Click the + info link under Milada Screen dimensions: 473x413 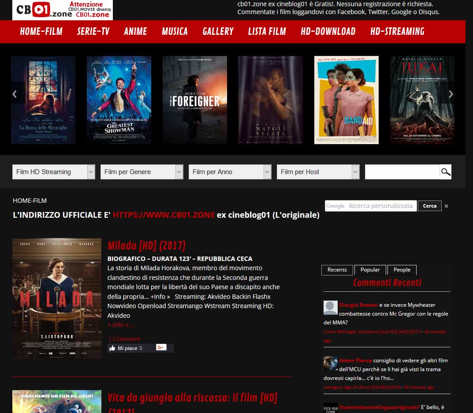tap(121, 325)
